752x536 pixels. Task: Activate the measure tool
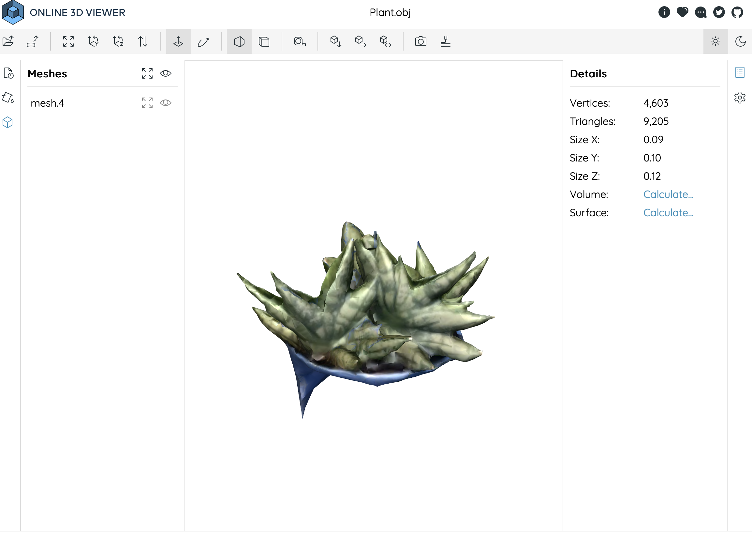(x=299, y=41)
